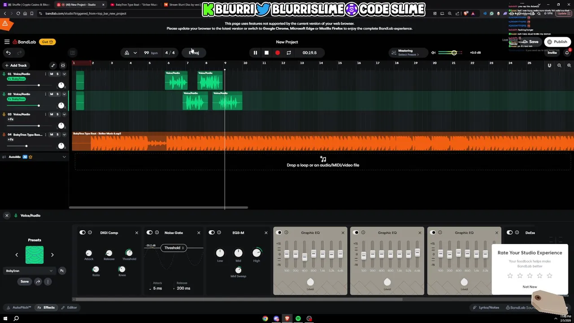Screen dimensions: 574x323
Task: Zoom out of the timeline
Action: point(559,65)
